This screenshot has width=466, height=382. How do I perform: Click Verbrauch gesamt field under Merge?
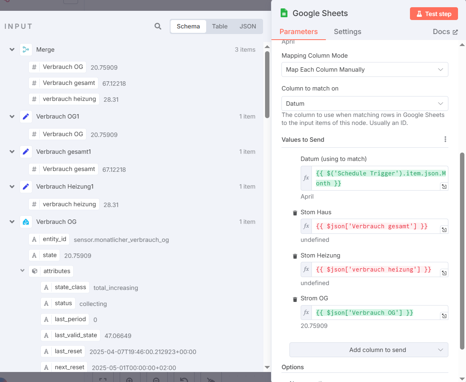(64, 83)
